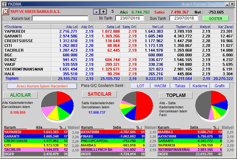
Task: Click the help question mark icon in title bar
Action: (x=5, y=4)
